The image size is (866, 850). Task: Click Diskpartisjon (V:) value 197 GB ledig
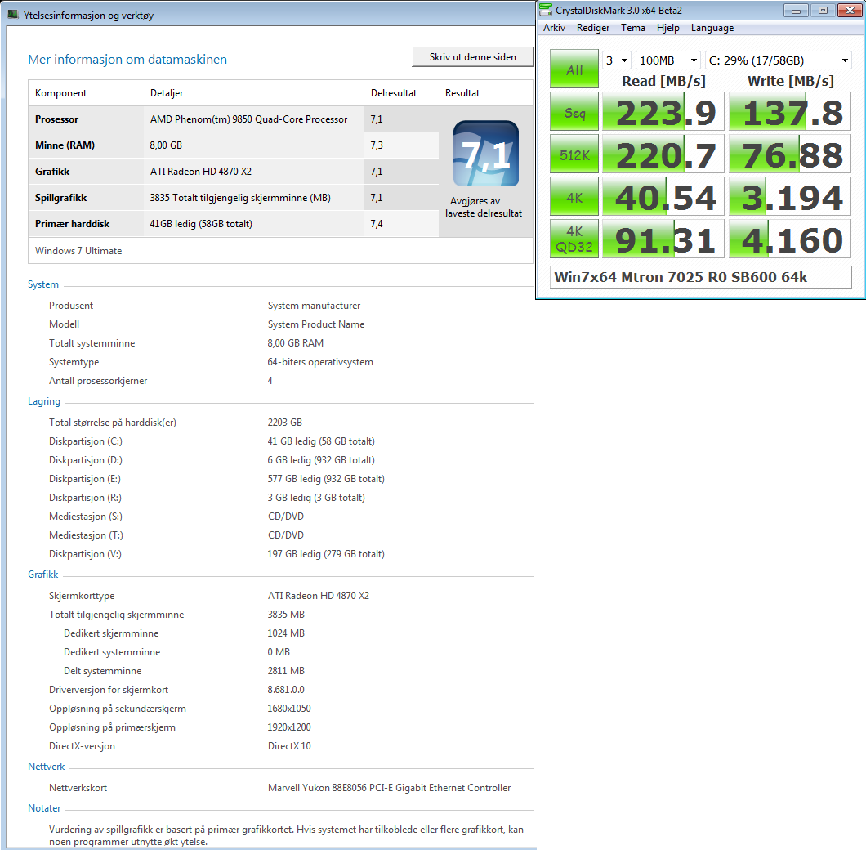(326, 554)
